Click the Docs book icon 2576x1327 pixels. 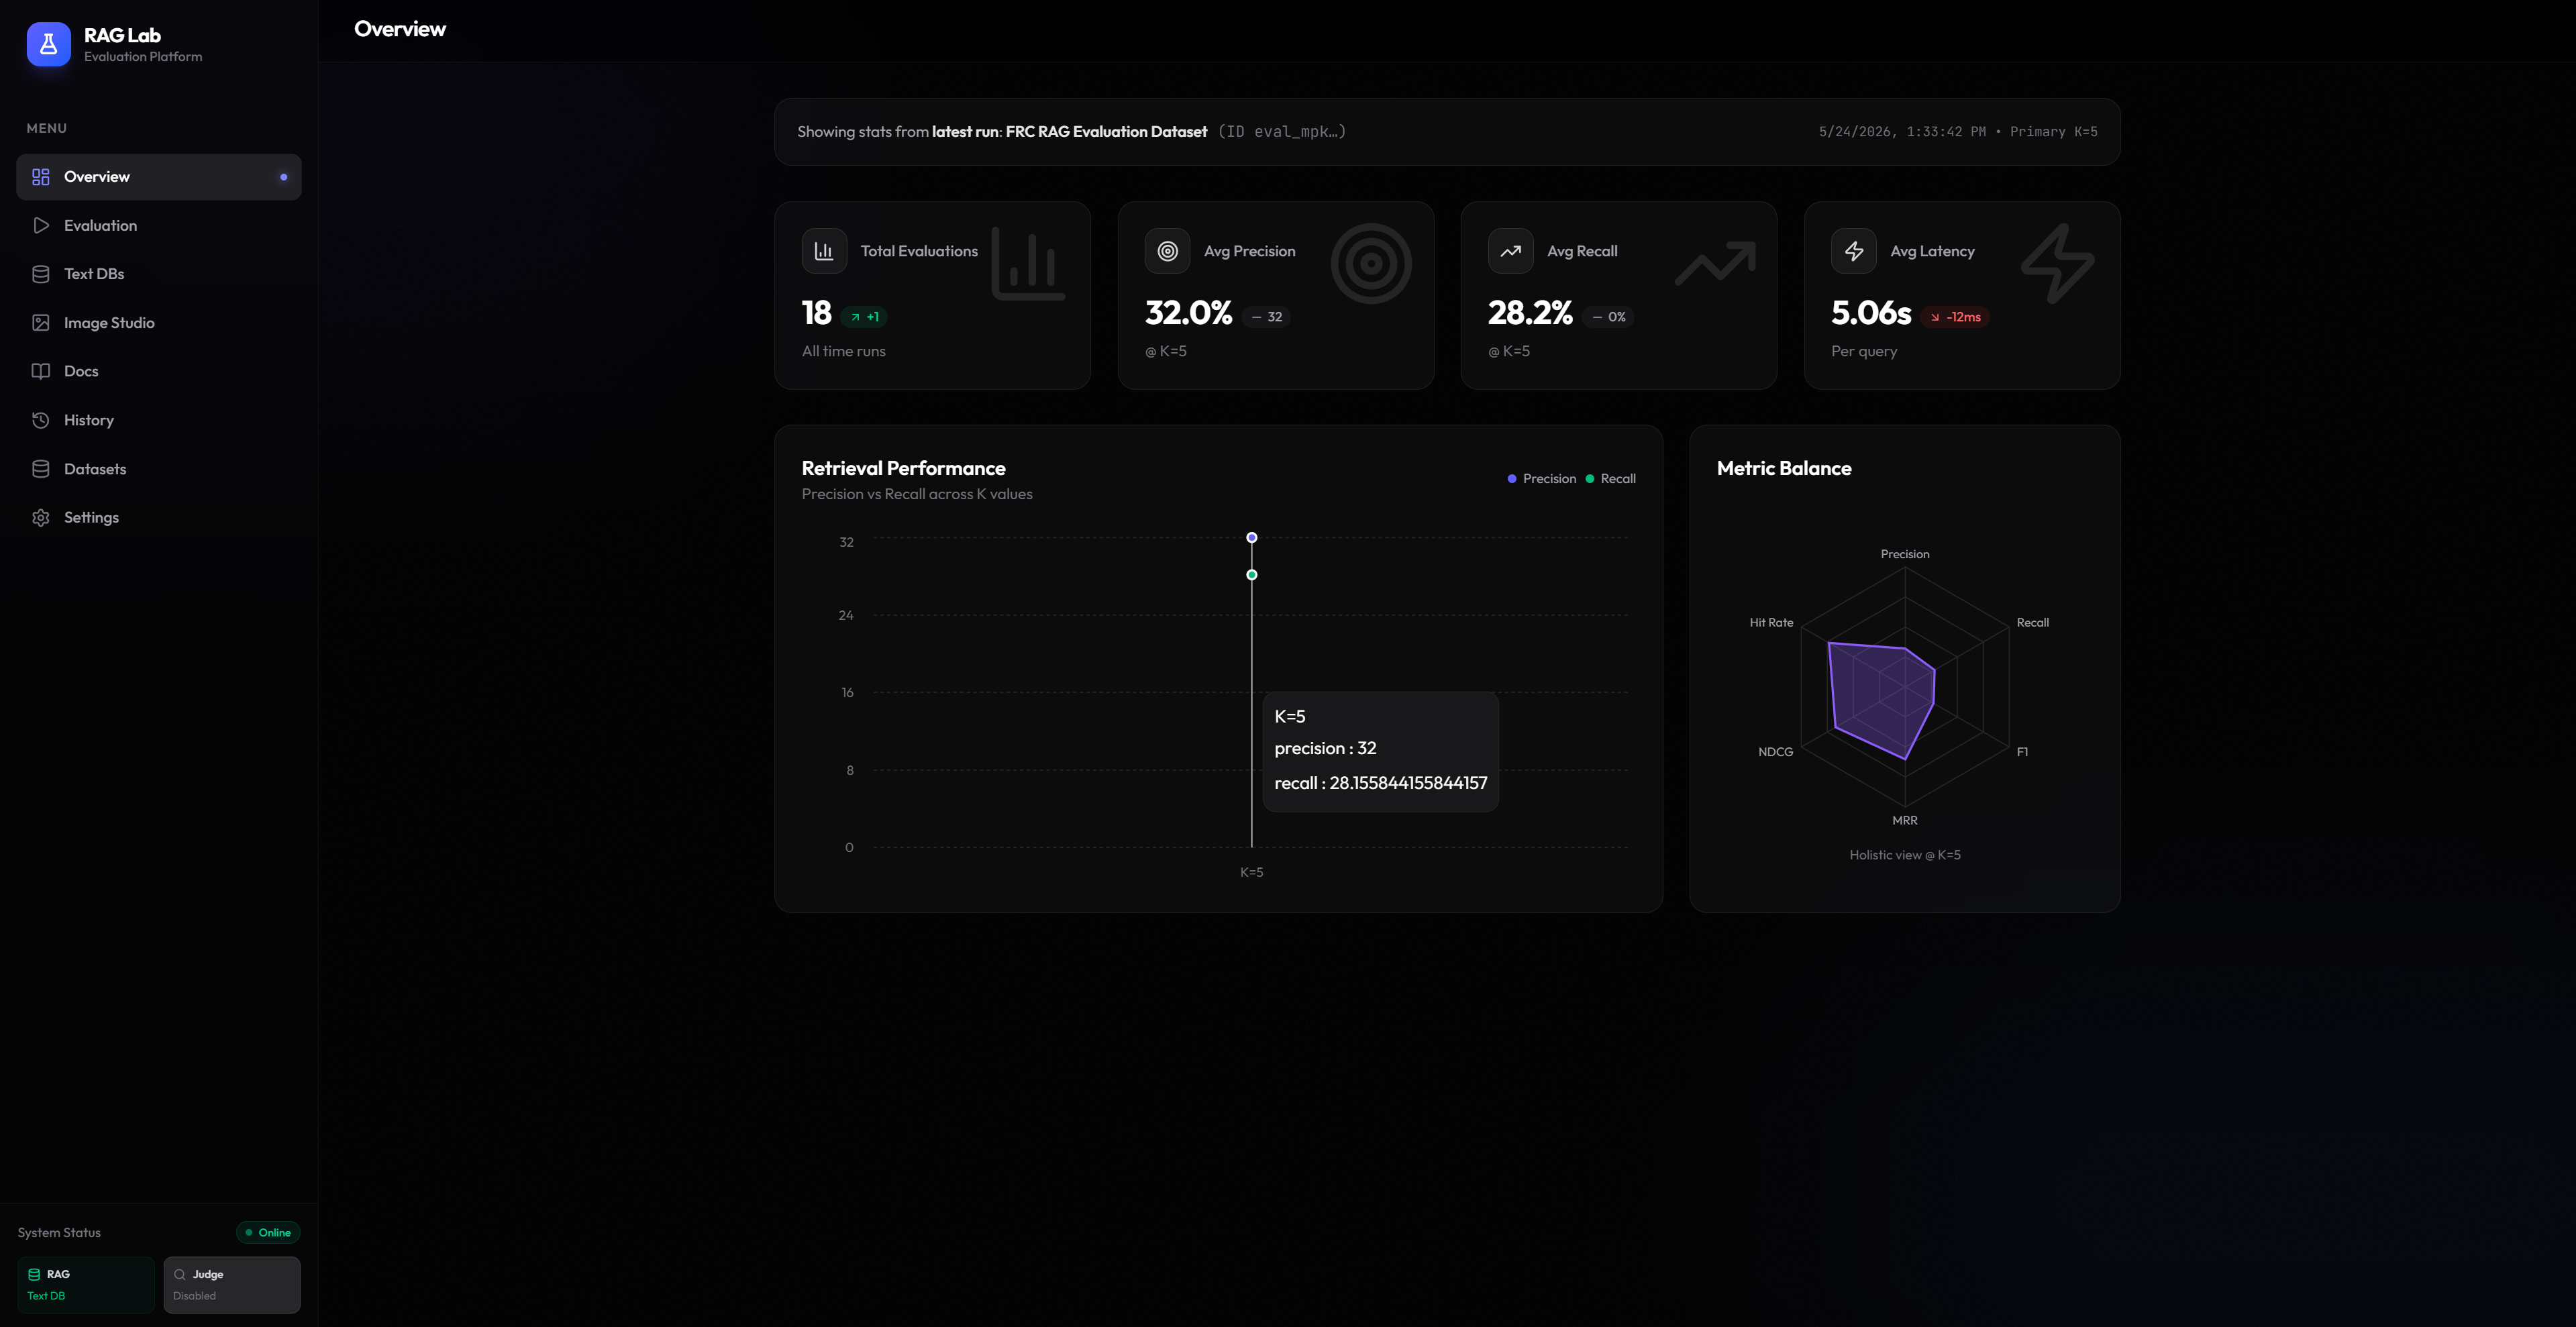(41, 371)
